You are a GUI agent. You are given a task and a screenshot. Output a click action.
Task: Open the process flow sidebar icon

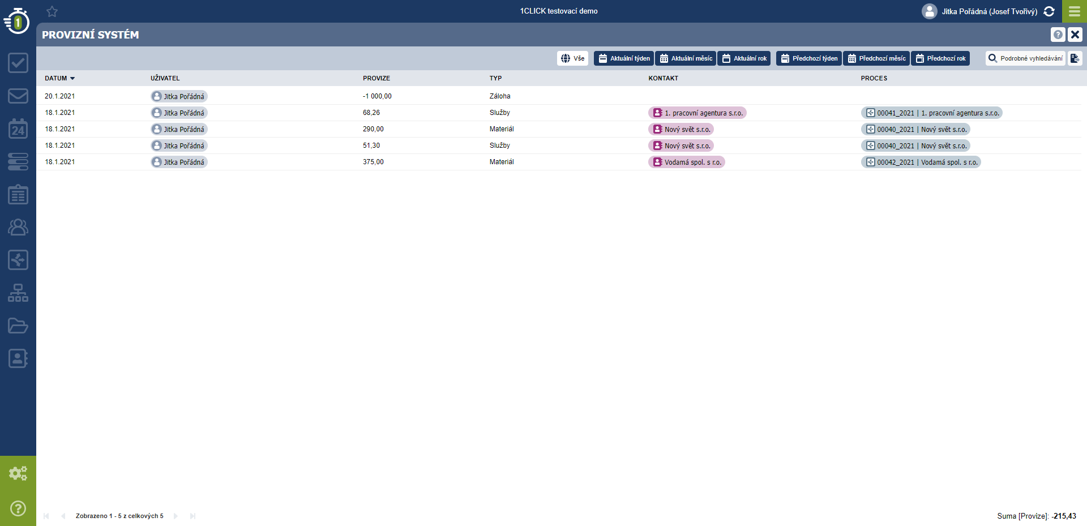pyautogui.click(x=18, y=260)
